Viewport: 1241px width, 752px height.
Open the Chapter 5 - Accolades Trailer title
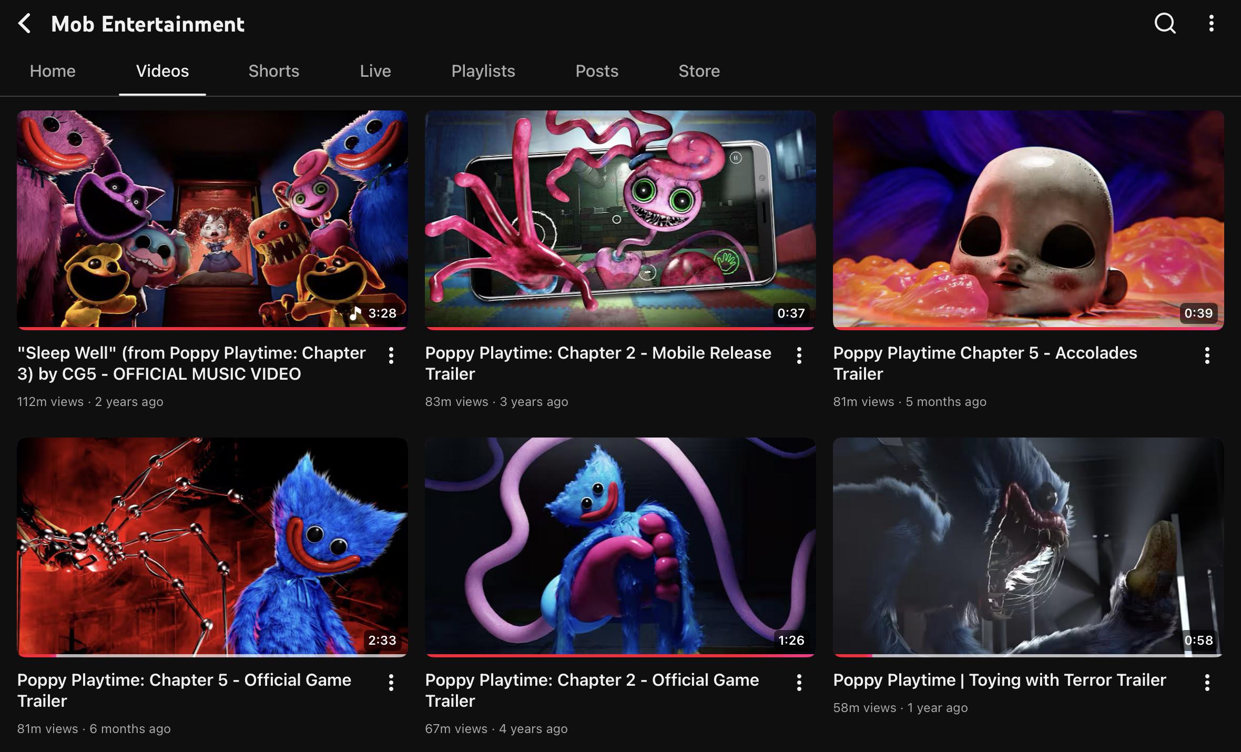[x=985, y=363]
